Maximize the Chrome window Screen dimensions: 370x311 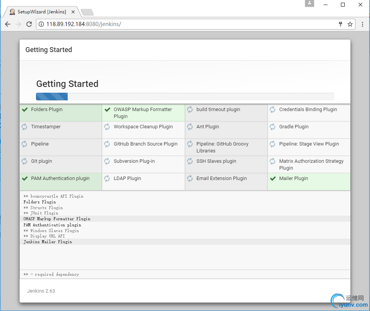343,5
